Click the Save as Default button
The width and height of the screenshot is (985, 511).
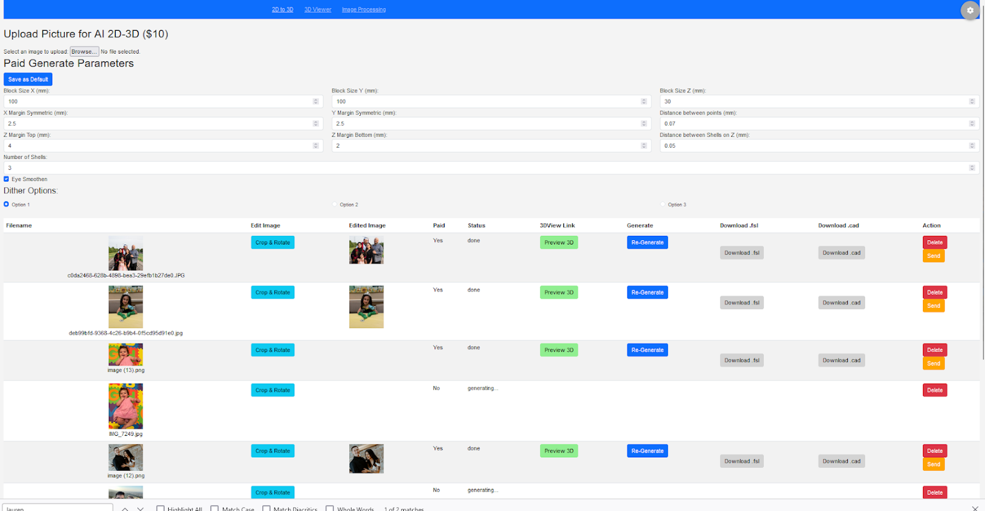tap(28, 79)
